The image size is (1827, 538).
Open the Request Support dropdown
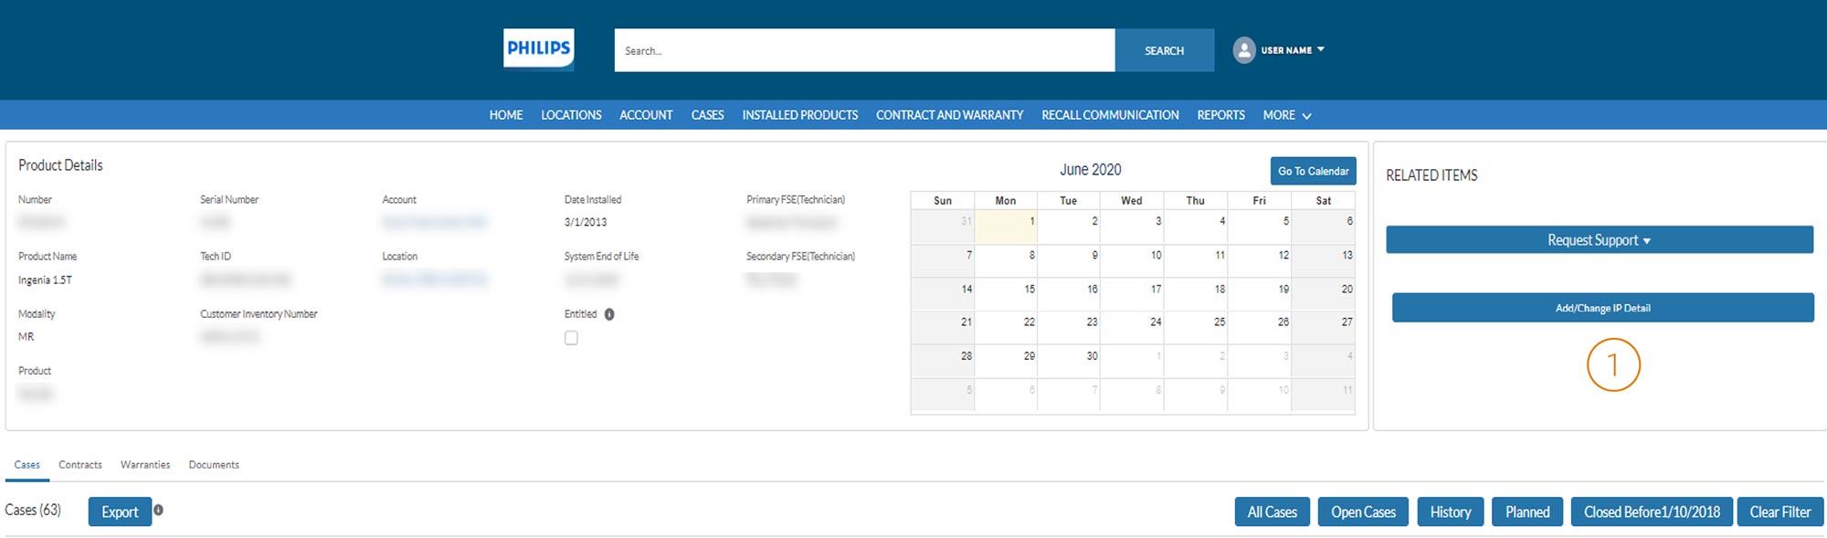click(1599, 240)
